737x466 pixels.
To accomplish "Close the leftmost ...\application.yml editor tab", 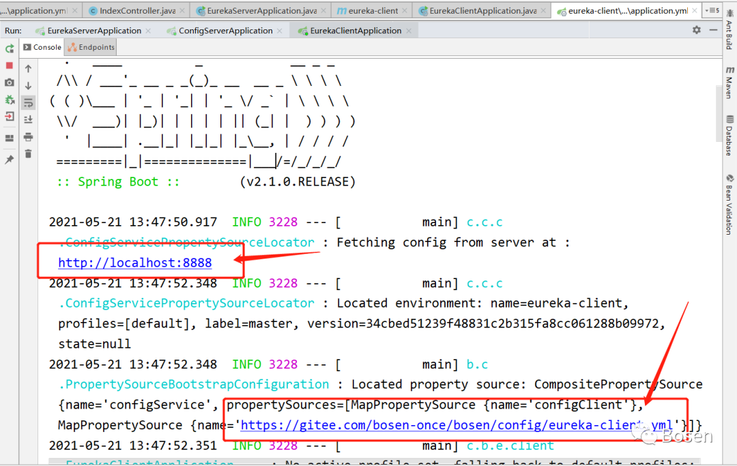I will pos(74,10).
